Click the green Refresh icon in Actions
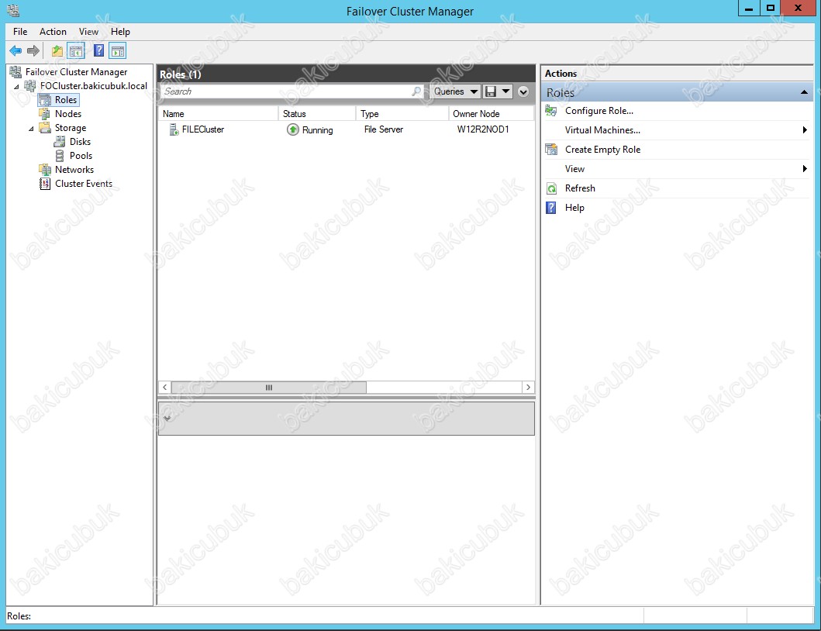This screenshot has width=821, height=631. pos(551,188)
